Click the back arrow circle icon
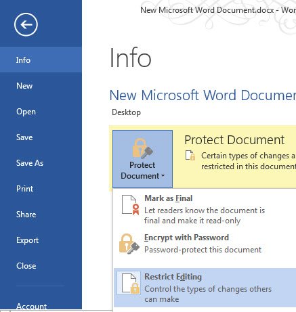The width and height of the screenshot is (296, 312). coord(26,24)
